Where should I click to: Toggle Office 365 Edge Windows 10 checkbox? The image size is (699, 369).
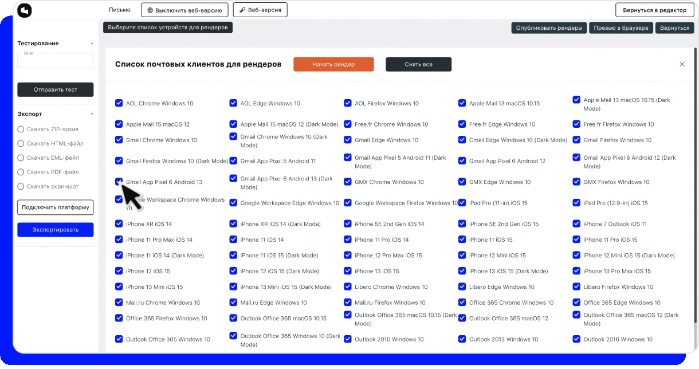pos(576,303)
